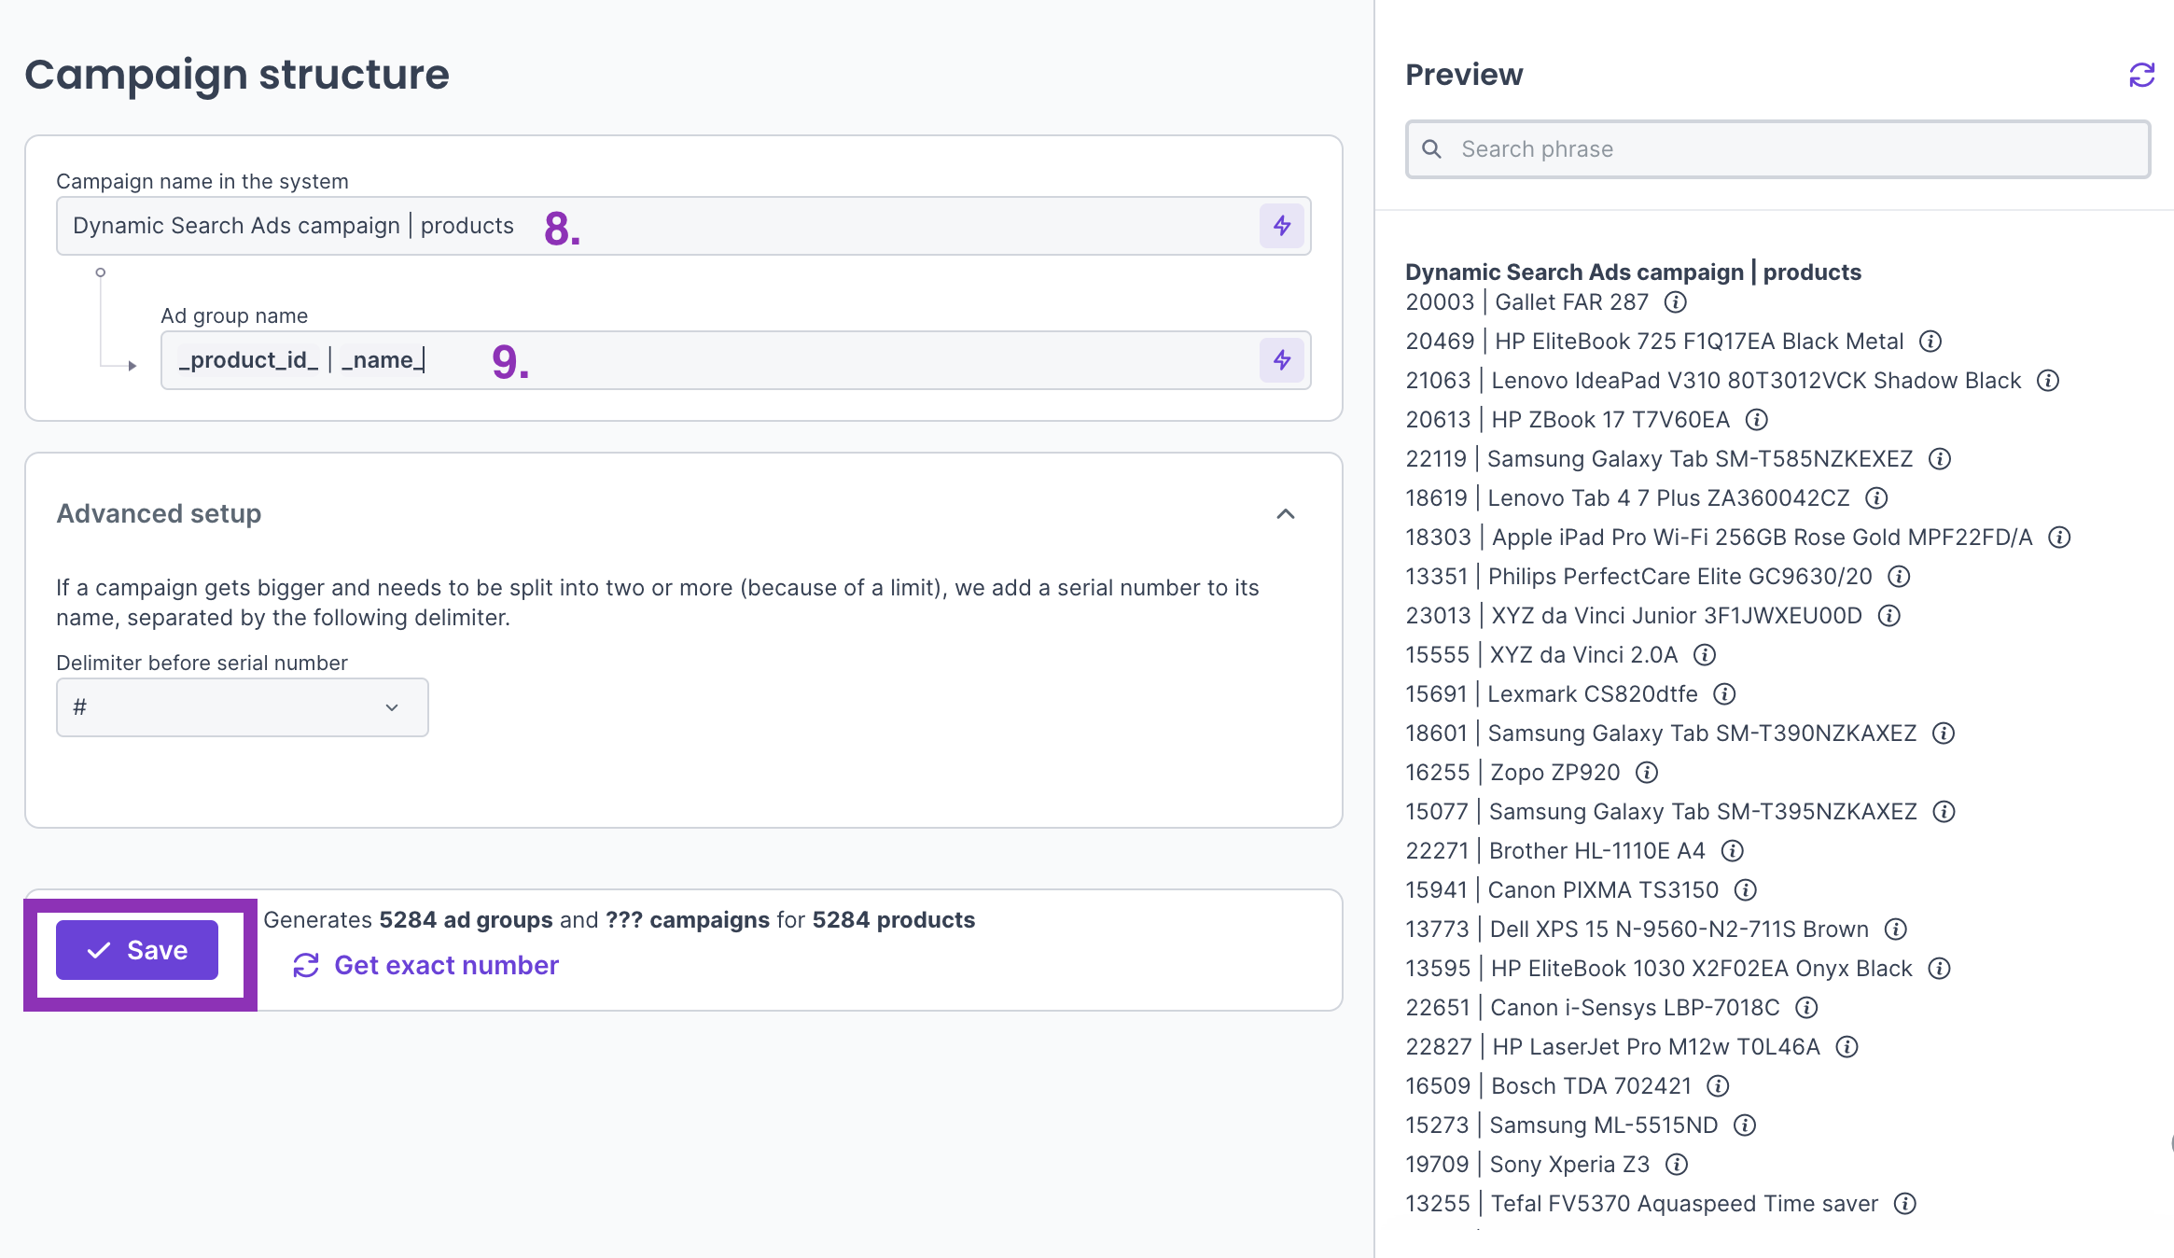The height and width of the screenshot is (1258, 2174).
Task: Show info for Bosch TDA 702421
Action: pos(1718,1086)
